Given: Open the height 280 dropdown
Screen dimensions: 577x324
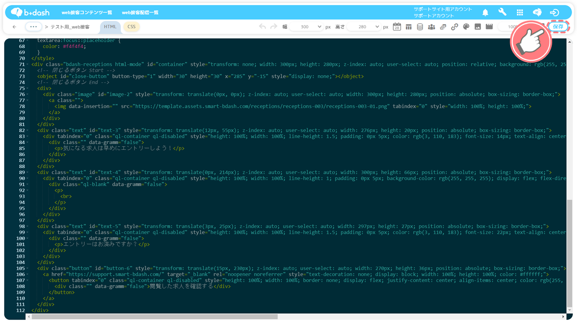Looking at the screenshot, I should click(364, 27).
